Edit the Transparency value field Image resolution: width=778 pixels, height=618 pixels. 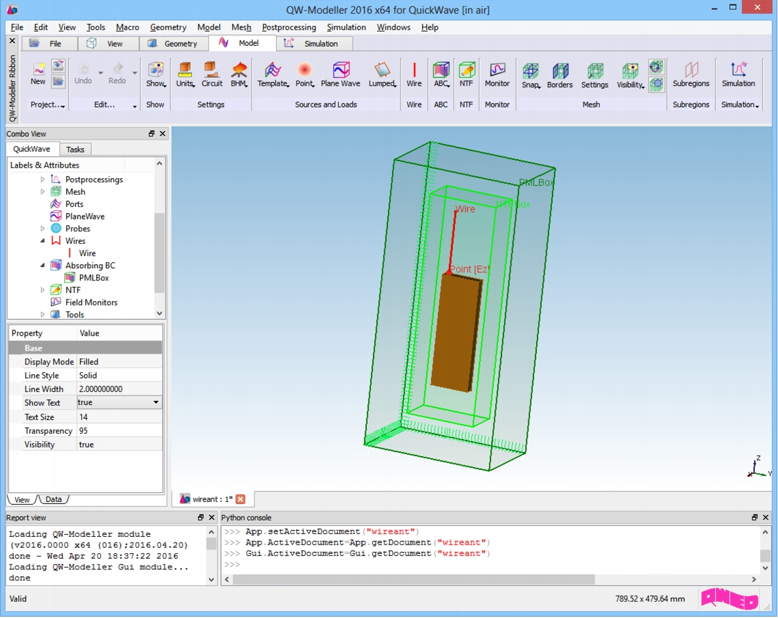[x=119, y=431]
